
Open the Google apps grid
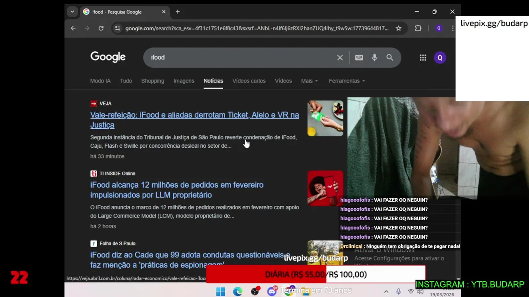click(x=423, y=58)
